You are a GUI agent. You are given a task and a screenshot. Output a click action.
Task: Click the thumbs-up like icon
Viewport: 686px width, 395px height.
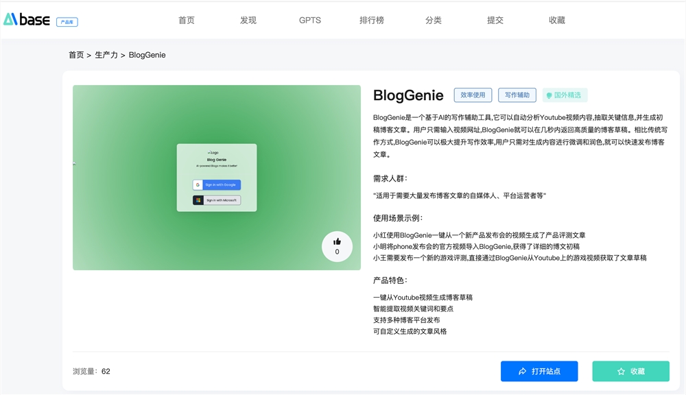point(337,241)
